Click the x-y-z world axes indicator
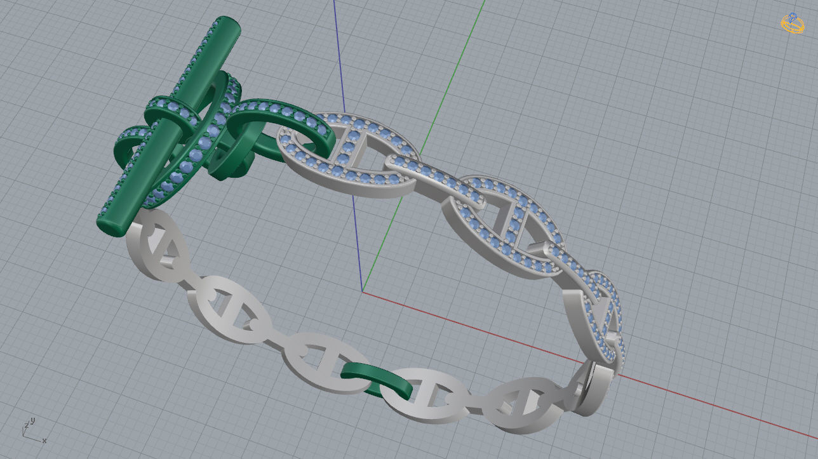 34,431
